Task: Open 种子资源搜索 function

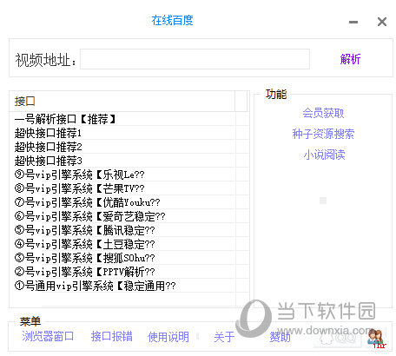Action: coord(323,134)
